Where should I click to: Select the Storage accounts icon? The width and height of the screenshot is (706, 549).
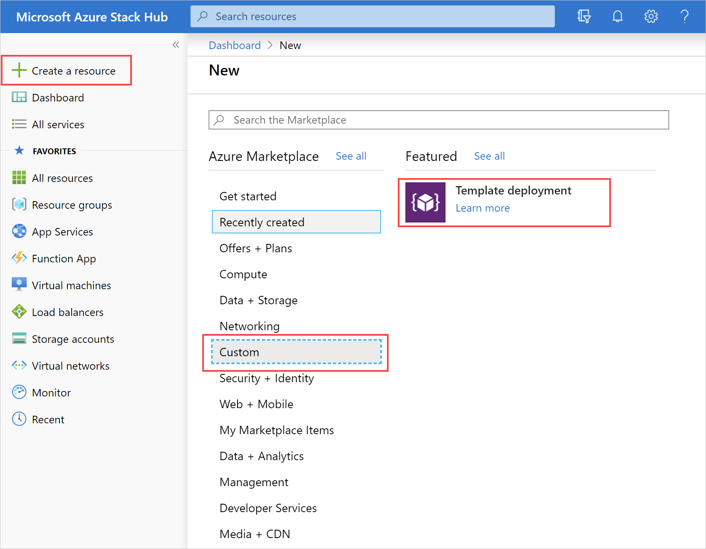[x=19, y=339]
